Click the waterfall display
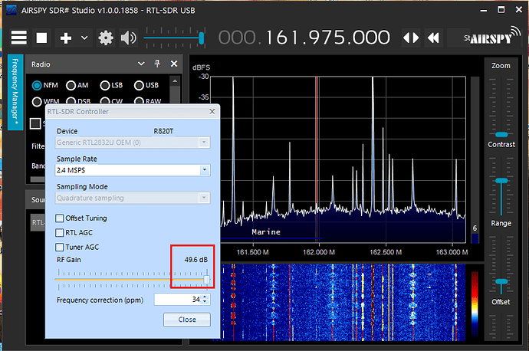Image resolution: width=529 pixels, height=351 pixels. (x=343, y=302)
